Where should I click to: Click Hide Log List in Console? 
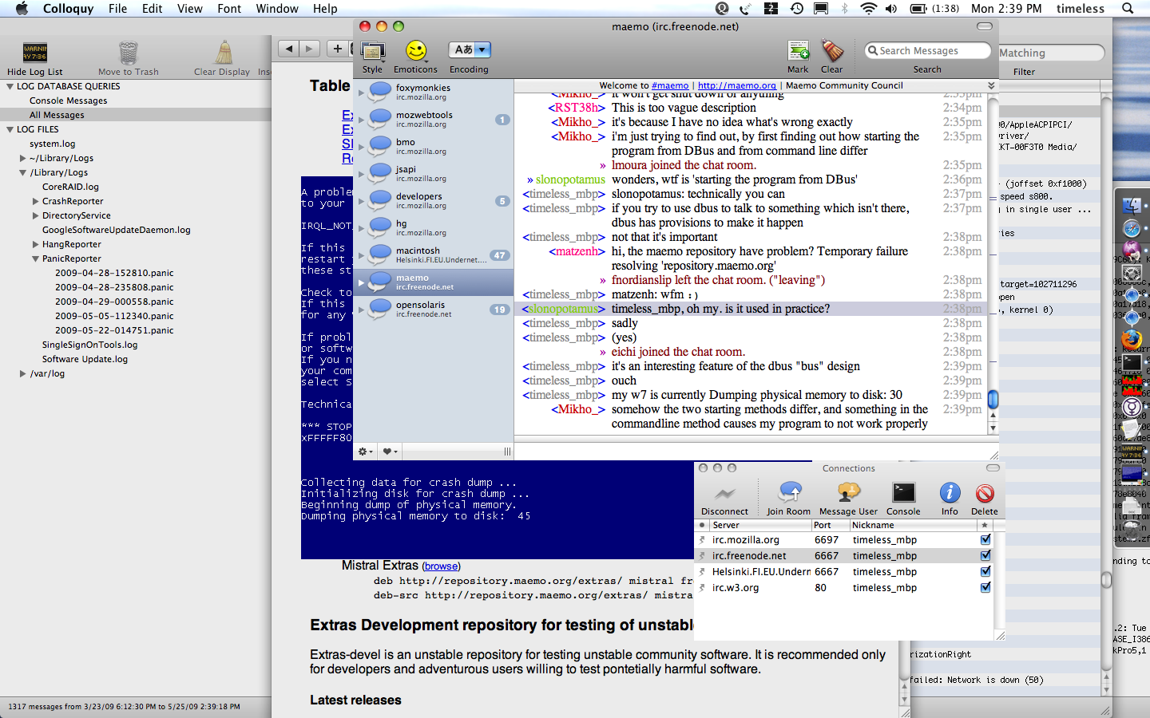click(35, 53)
